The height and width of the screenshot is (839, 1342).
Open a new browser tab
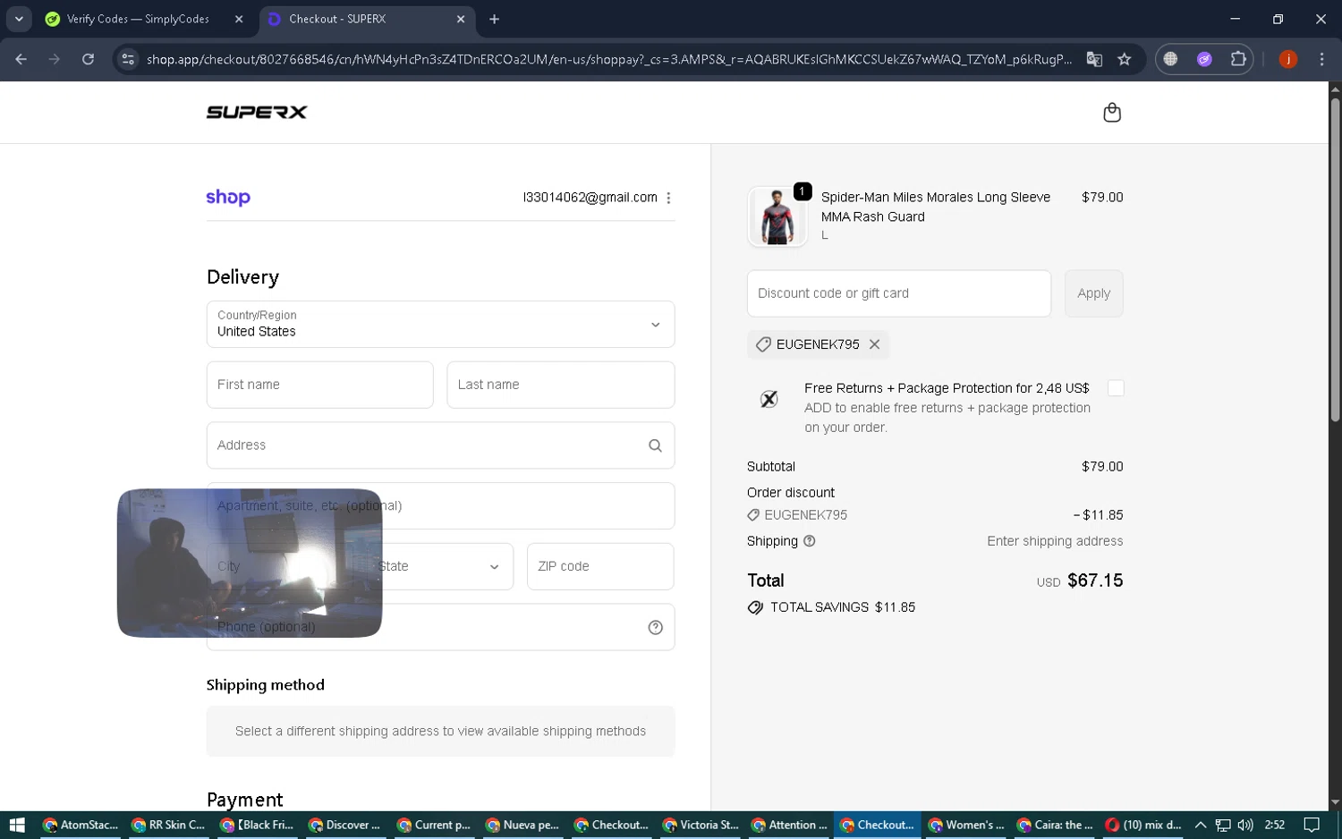coord(494,19)
